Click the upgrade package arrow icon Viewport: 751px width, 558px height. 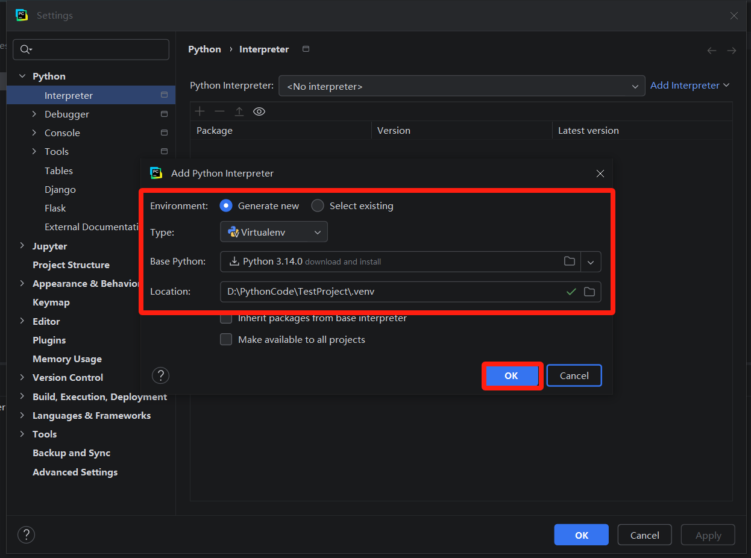(239, 111)
